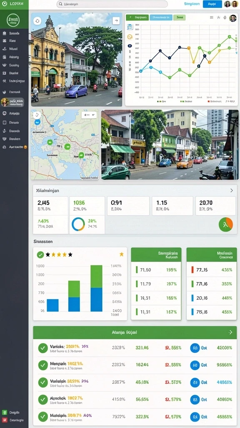Toggle the green checkmark above the bar chart
This screenshot has height=428, width=240.
pyautogui.click(x=40, y=255)
